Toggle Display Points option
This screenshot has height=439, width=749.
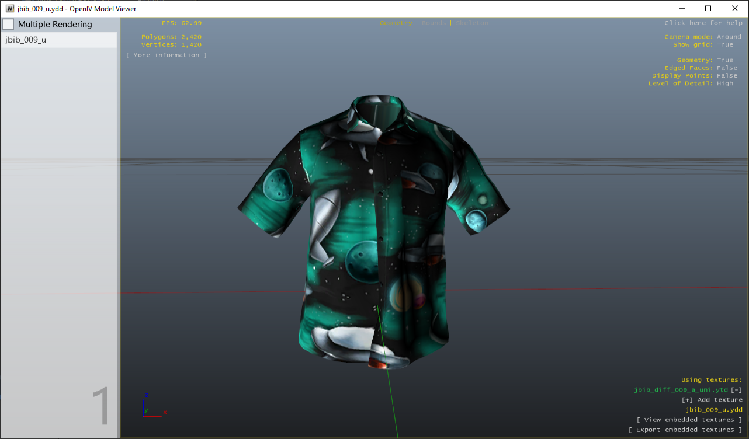(x=727, y=76)
